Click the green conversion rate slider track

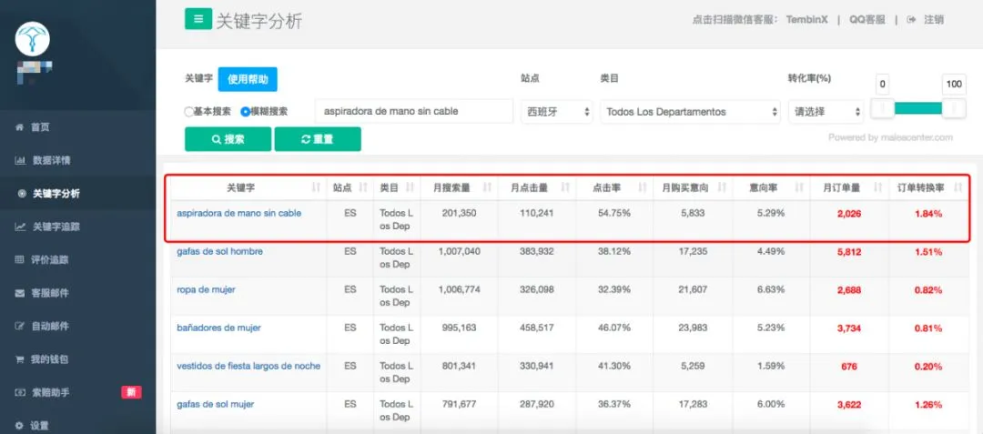point(918,108)
